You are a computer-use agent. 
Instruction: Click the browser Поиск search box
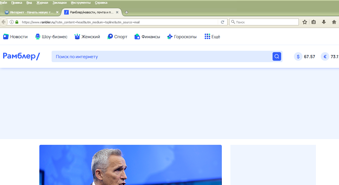[264, 22]
